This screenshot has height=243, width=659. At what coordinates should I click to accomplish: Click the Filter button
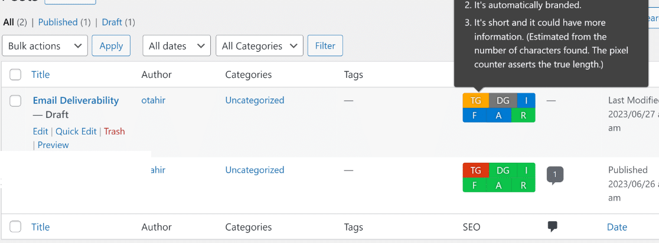(325, 46)
